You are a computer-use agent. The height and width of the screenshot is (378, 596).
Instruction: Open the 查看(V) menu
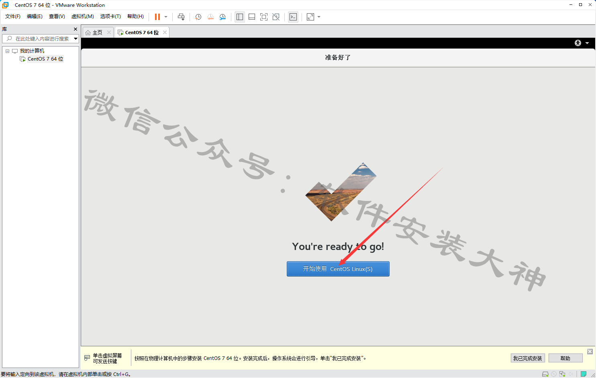click(x=57, y=16)
